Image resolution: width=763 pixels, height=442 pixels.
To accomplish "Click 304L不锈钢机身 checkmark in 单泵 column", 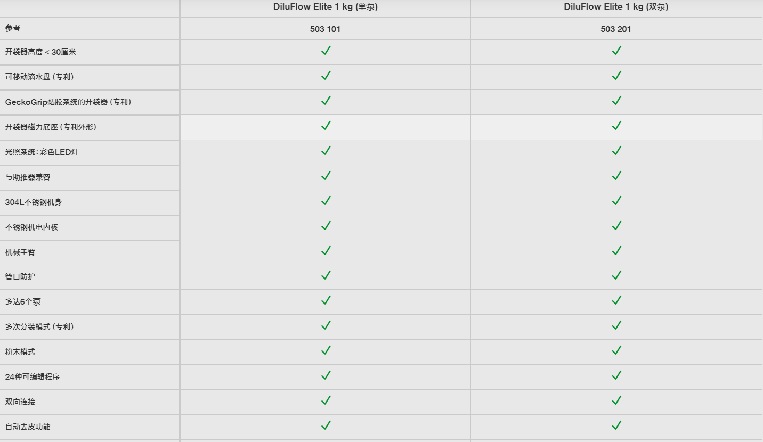I will pyautogui.click(x=326, y=201).
